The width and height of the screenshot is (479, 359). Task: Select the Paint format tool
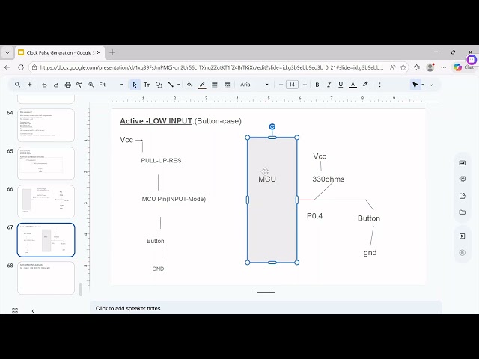79,85
